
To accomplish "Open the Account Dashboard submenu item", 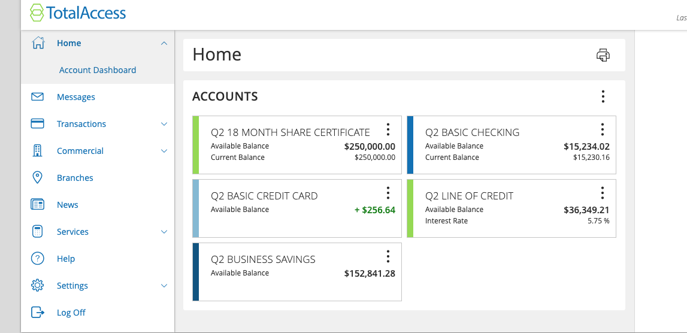I will pos(98,70).
